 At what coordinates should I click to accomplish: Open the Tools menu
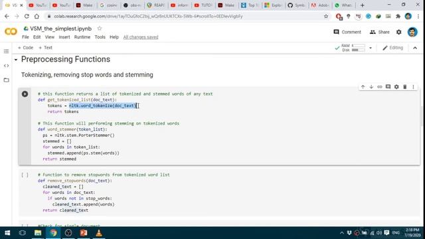point(100,37)
